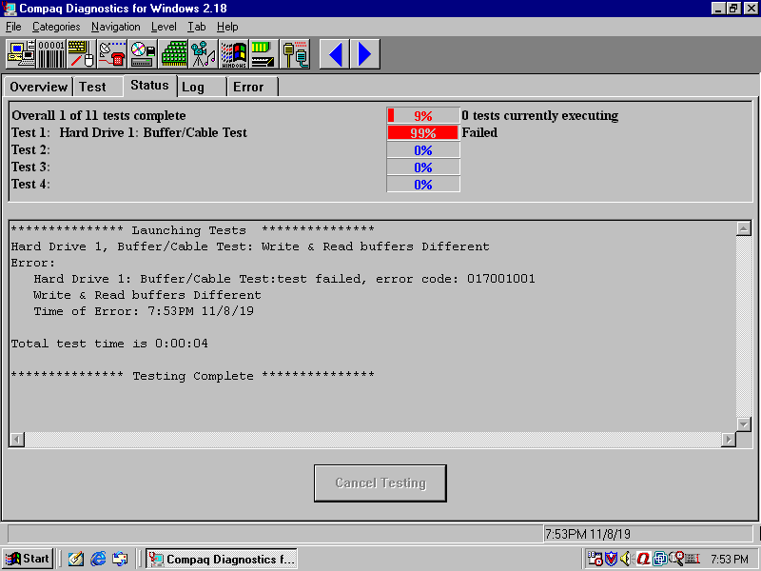The width and height of the screenshot is (761, 571).
Task: Click the tray network computers icon
Action: [x=659, y=559]
